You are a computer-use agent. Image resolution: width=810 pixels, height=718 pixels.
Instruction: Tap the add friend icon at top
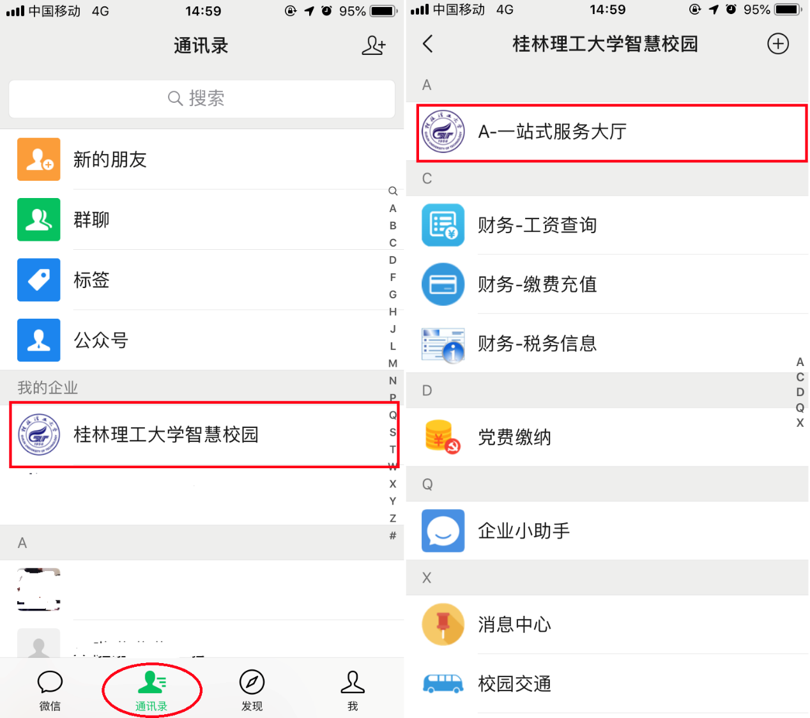point(373,45)
